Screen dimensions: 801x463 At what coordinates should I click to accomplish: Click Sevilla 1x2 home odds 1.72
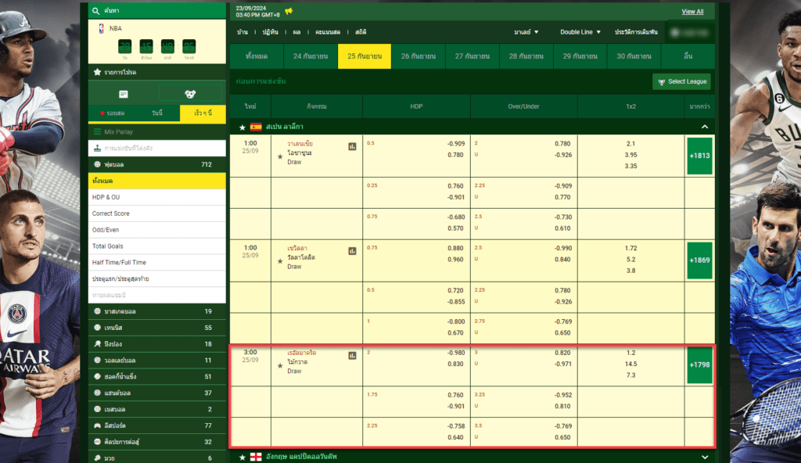(x=631, y=249)
